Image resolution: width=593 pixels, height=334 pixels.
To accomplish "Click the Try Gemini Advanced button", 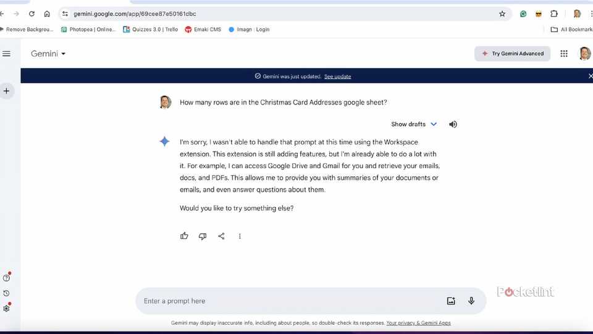I will [513, 54].
